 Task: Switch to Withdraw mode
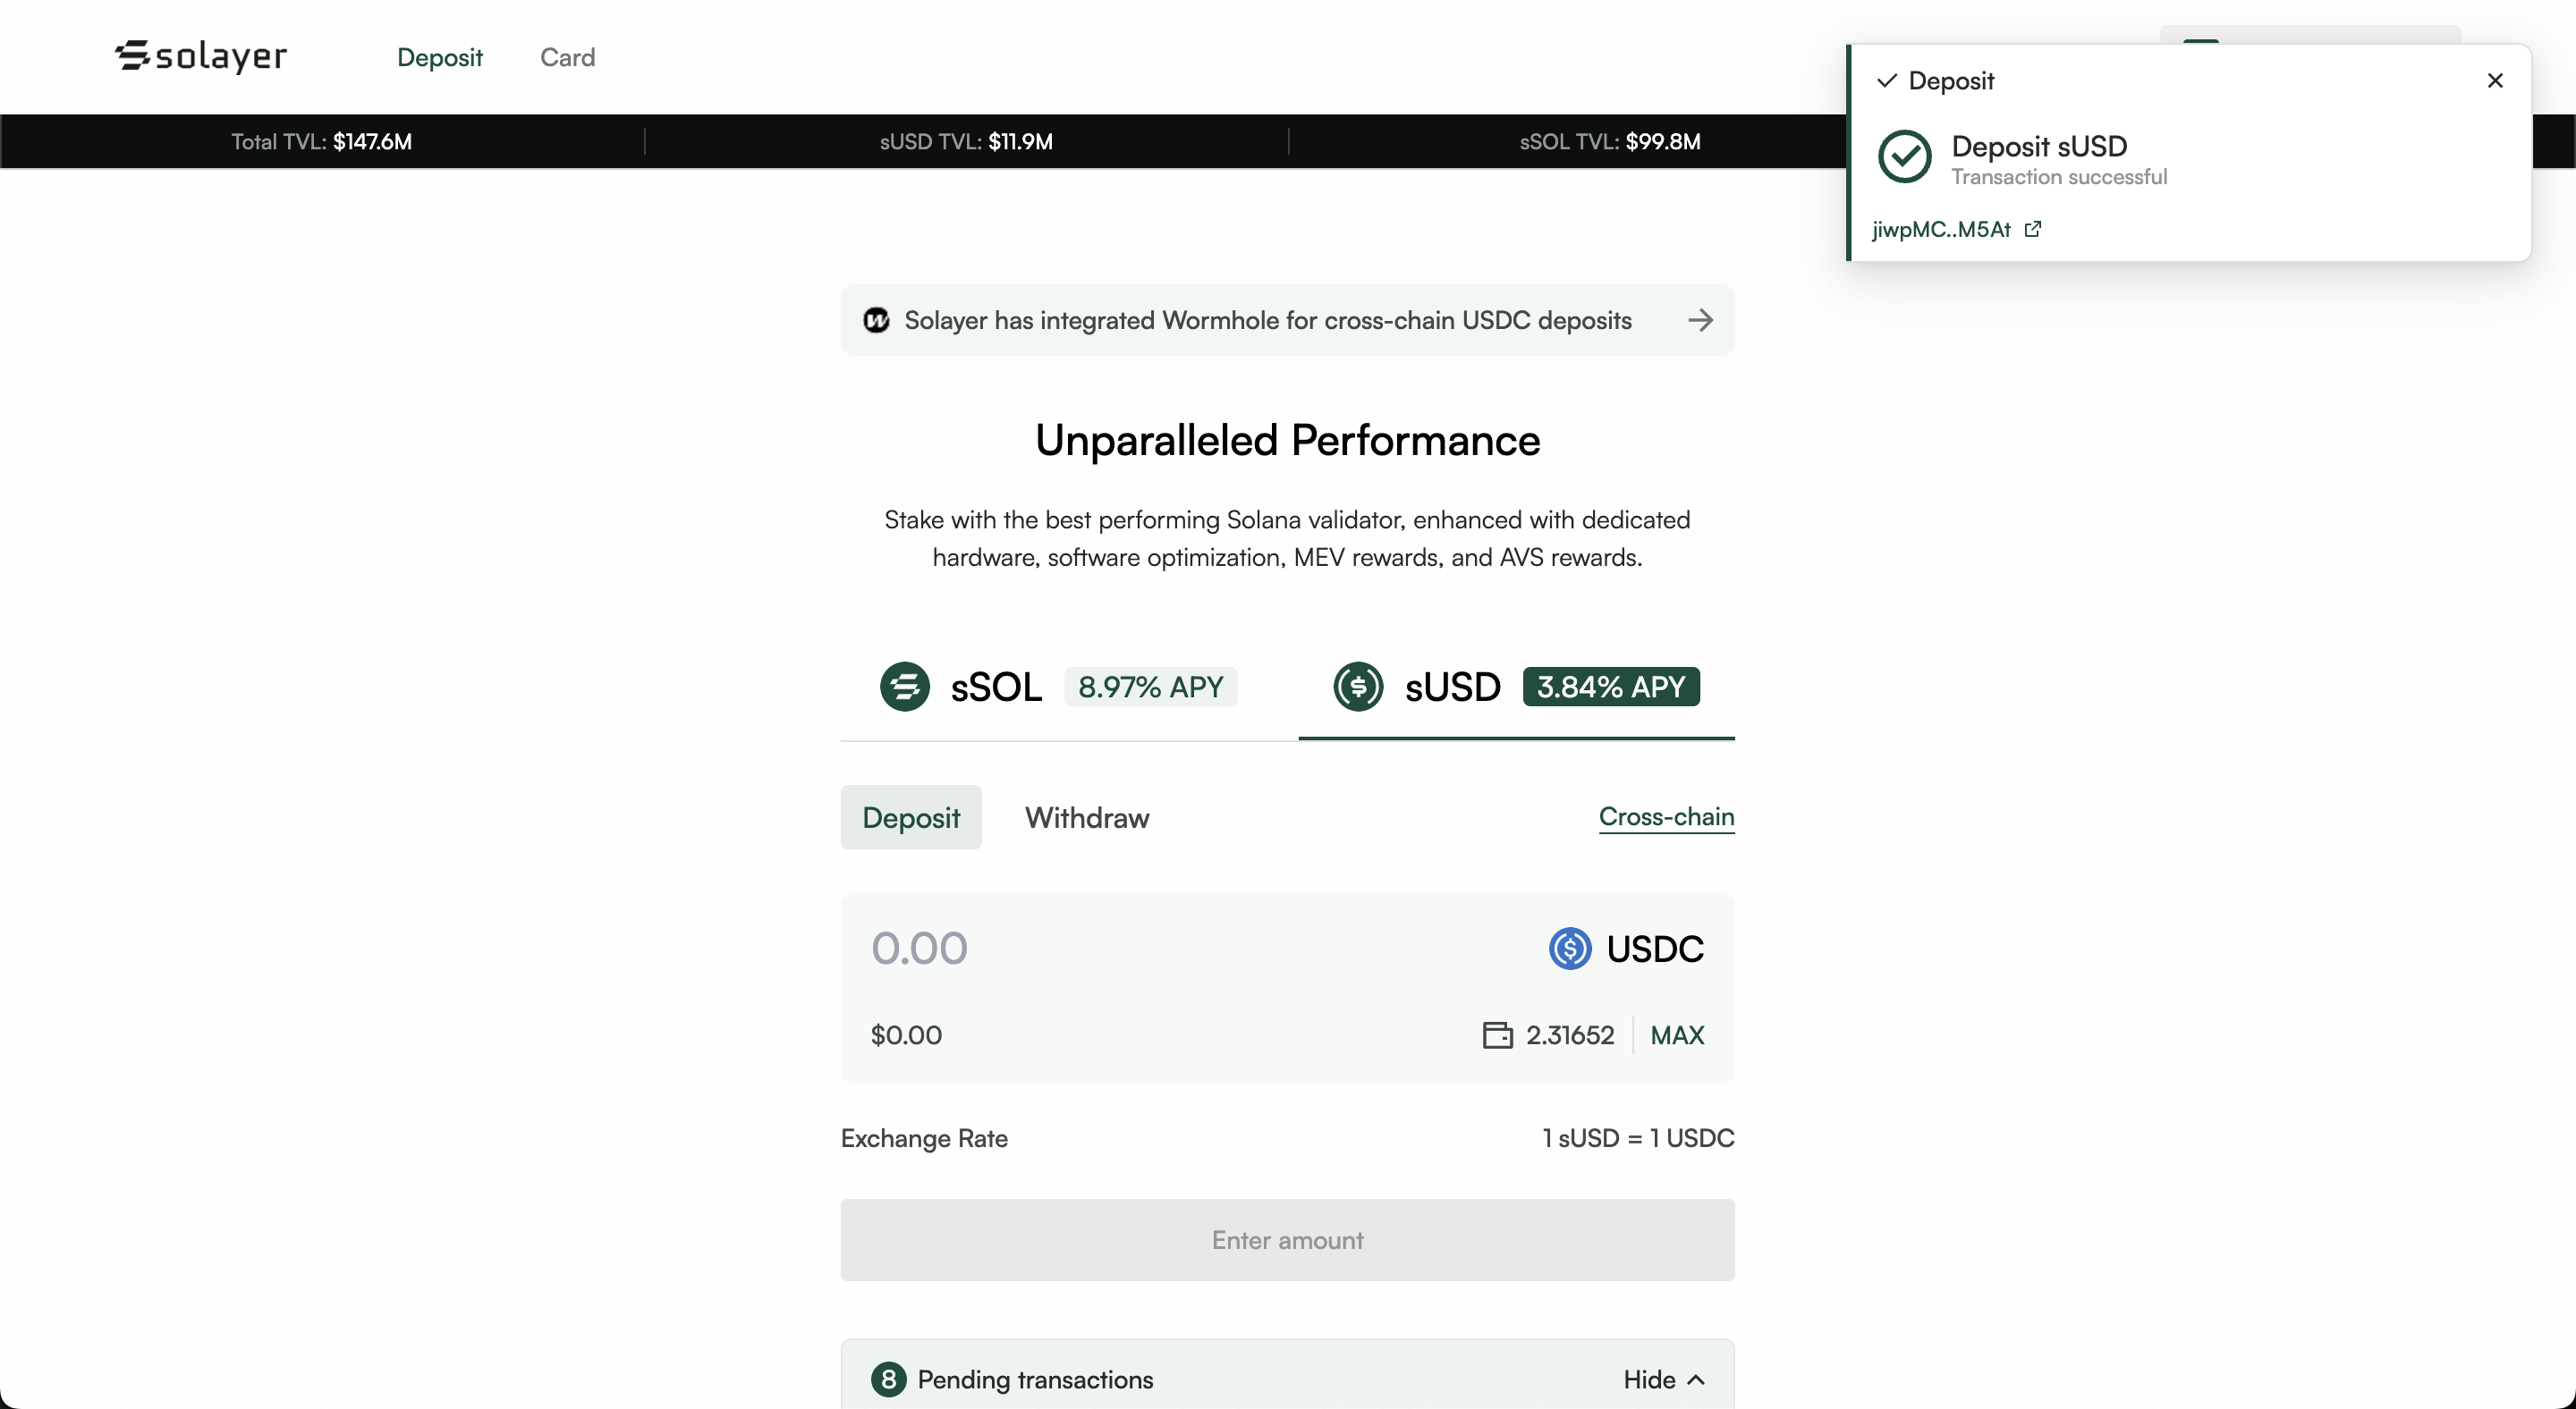click(1086, 817)
